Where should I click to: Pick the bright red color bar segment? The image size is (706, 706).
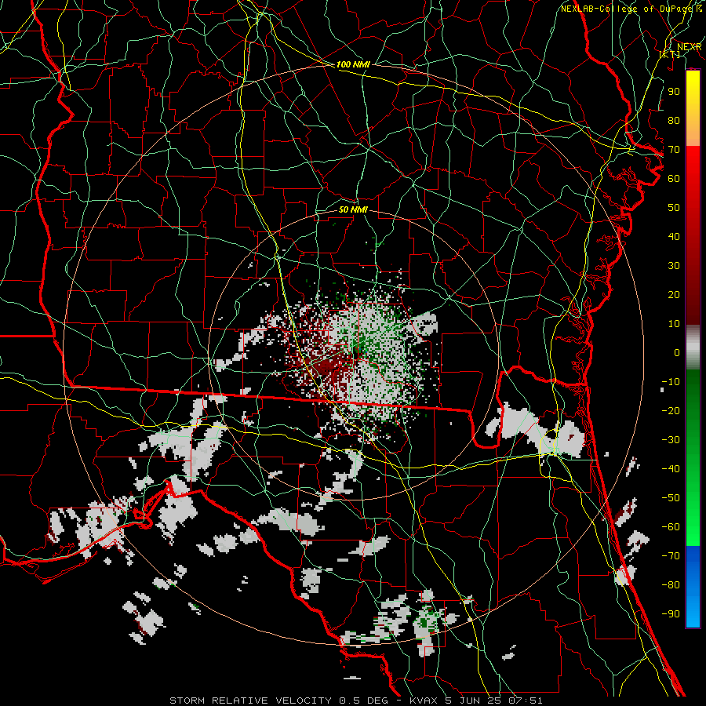pyautogui.click(x=693, y=165)
